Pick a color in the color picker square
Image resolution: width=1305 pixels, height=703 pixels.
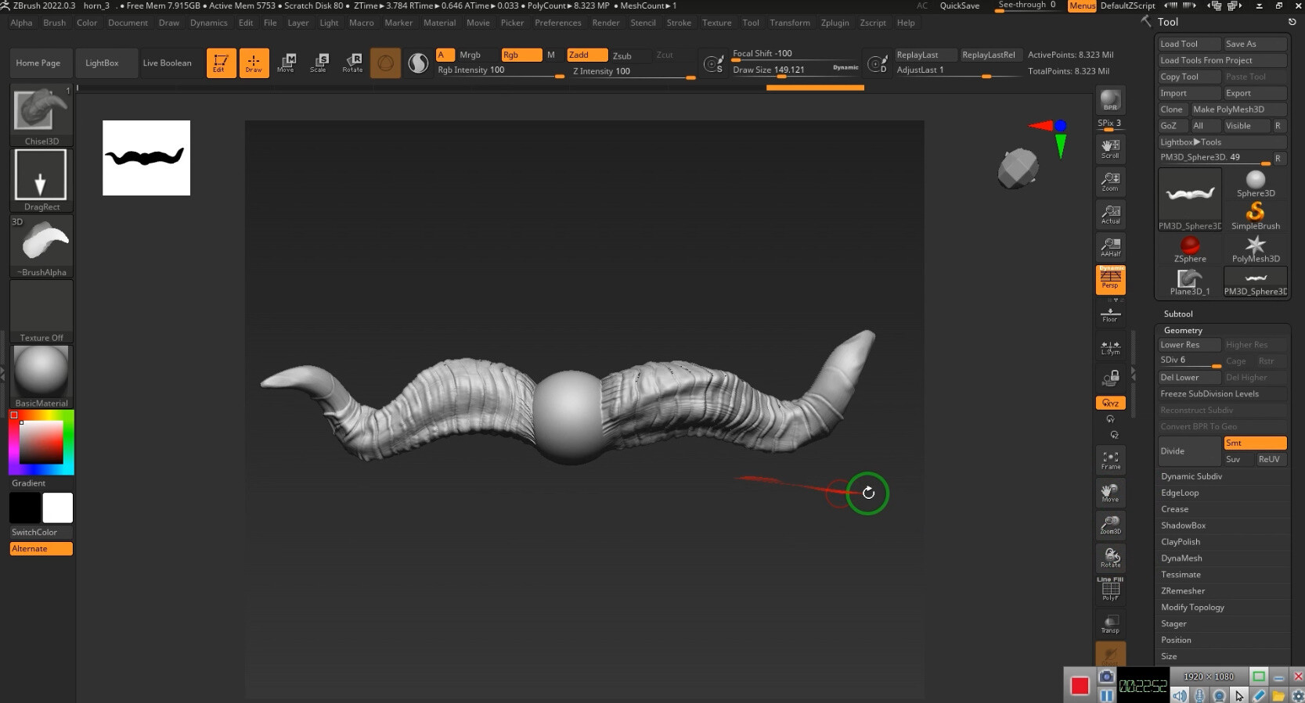point(41,443)
